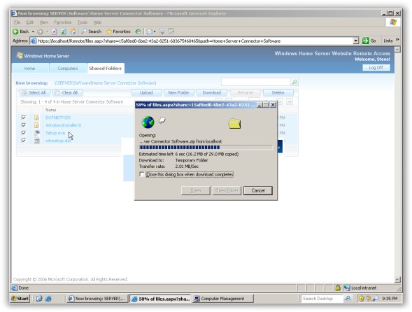Launch Internet Explorer from the quick launch

[x=48, y=299]
